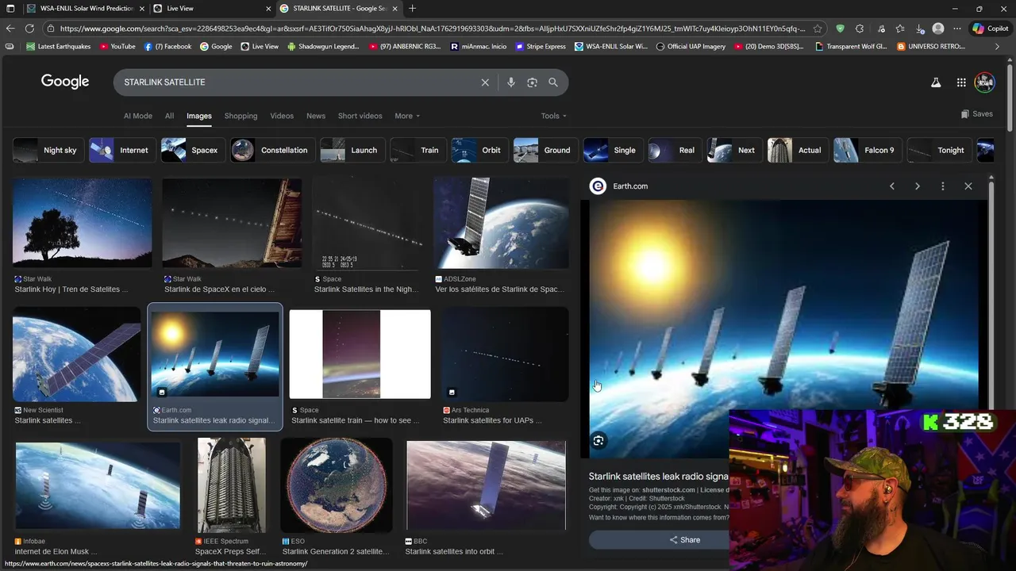Switch to Live View browser tab
The width and height of the screenshot is (1016, 571).
point(212,9)
